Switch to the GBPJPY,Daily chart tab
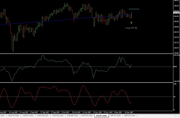The width and height of the screenshot is (180, 118). [115, 116]
